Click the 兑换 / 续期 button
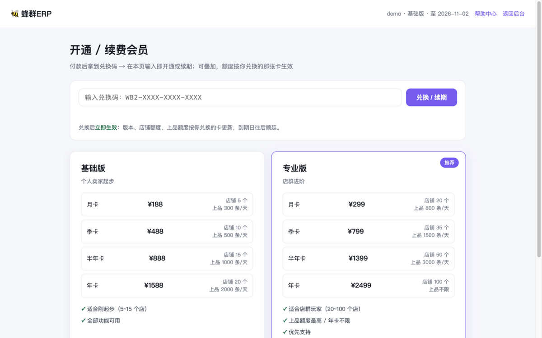Image resolution: width=542 pixels, height=338 pixels. coord(431,97)
